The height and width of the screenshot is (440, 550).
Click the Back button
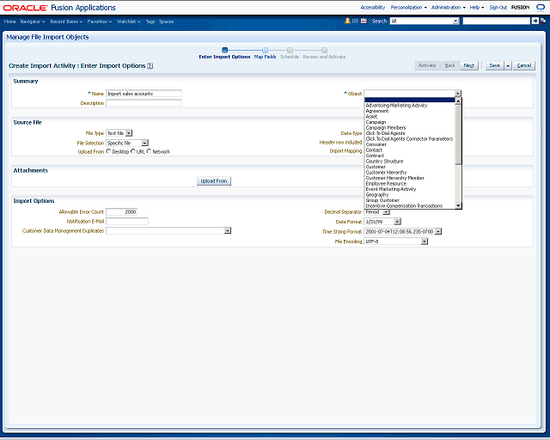click(x=449, y=65)
